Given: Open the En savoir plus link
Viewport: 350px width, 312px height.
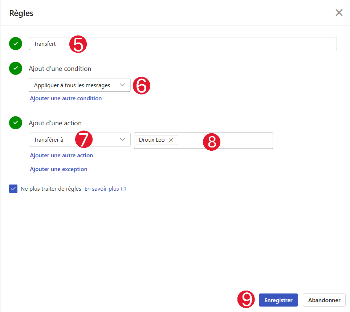Looking at the screenshot, I should [102, 189].
